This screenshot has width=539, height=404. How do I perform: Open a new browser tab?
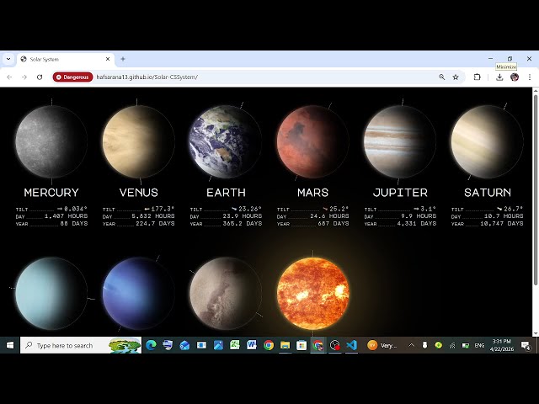tap(123, 59)
